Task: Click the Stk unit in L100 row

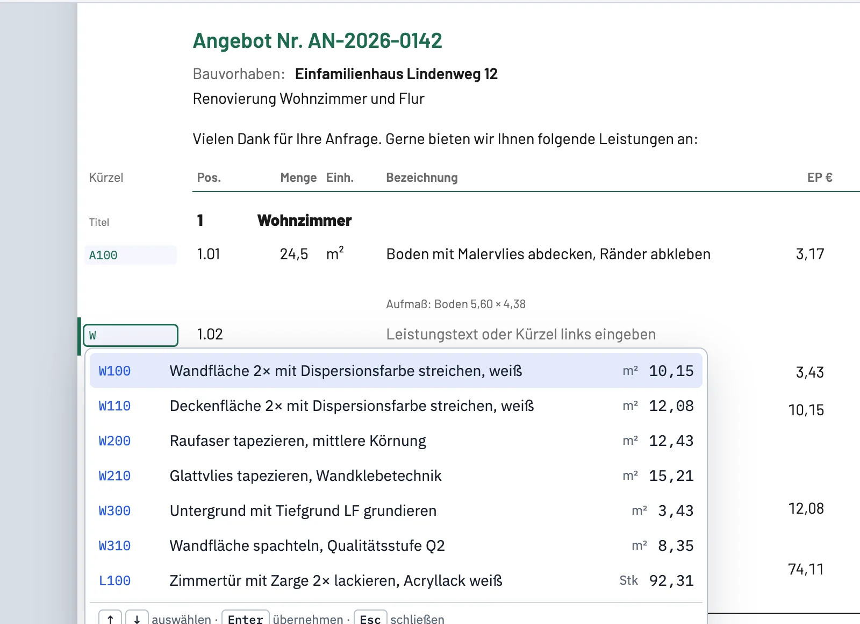Action: point(628,580)
